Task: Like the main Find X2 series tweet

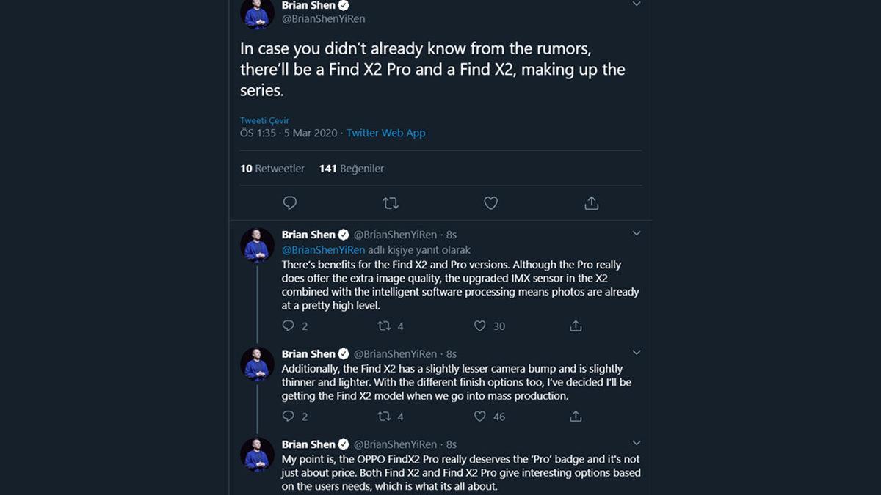Action: click(491, 203)
